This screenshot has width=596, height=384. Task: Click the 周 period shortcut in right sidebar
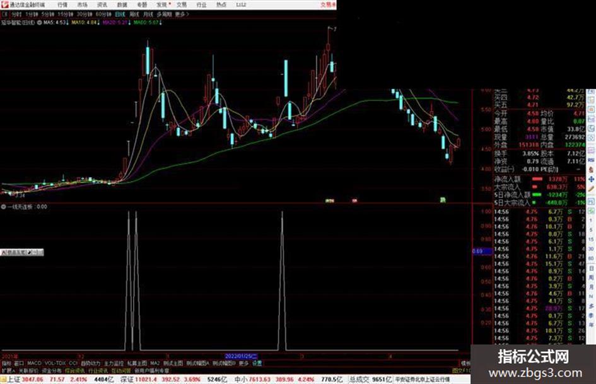(591, 277)
